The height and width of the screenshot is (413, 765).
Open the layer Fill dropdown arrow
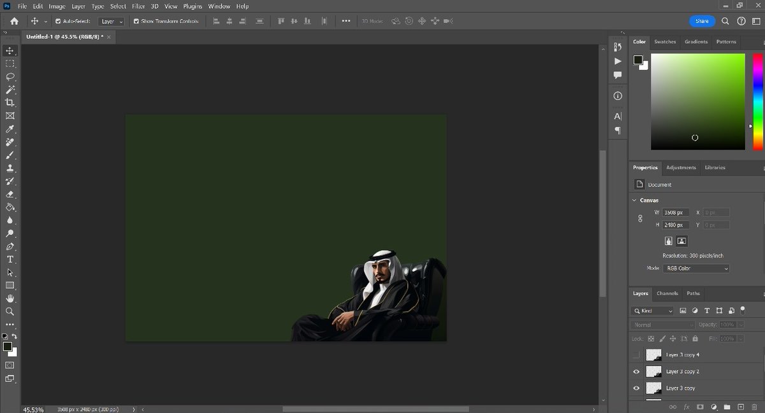[741, 339]
